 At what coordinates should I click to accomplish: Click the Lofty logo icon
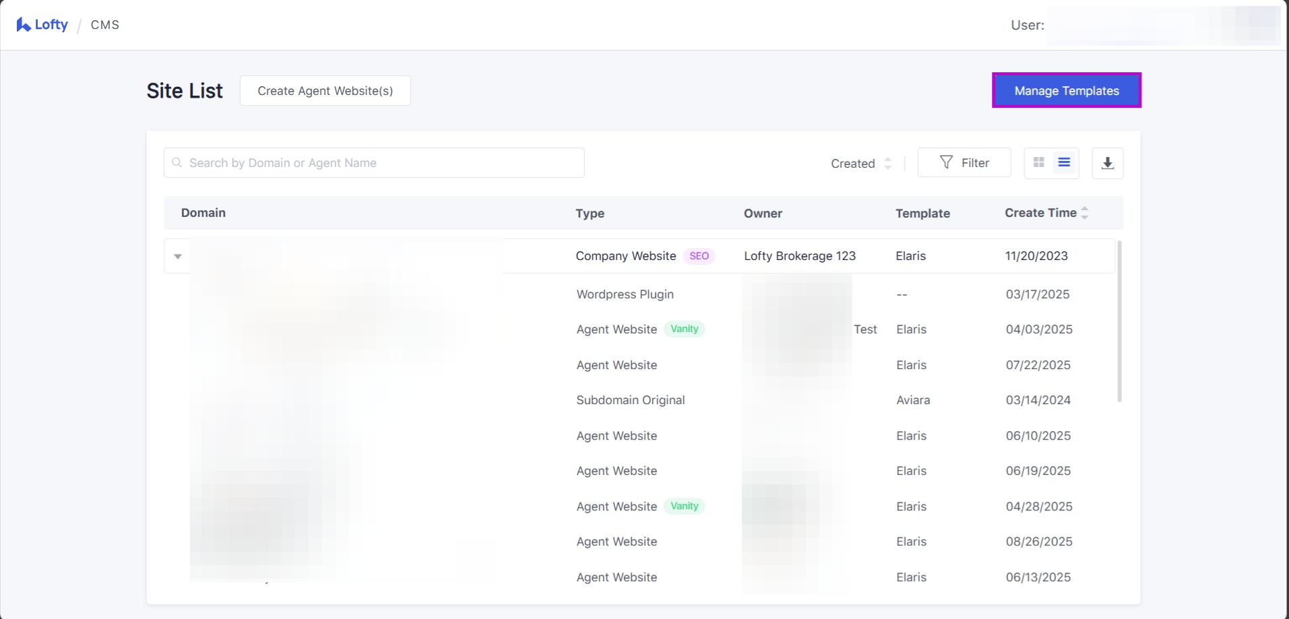coord(24,25)
